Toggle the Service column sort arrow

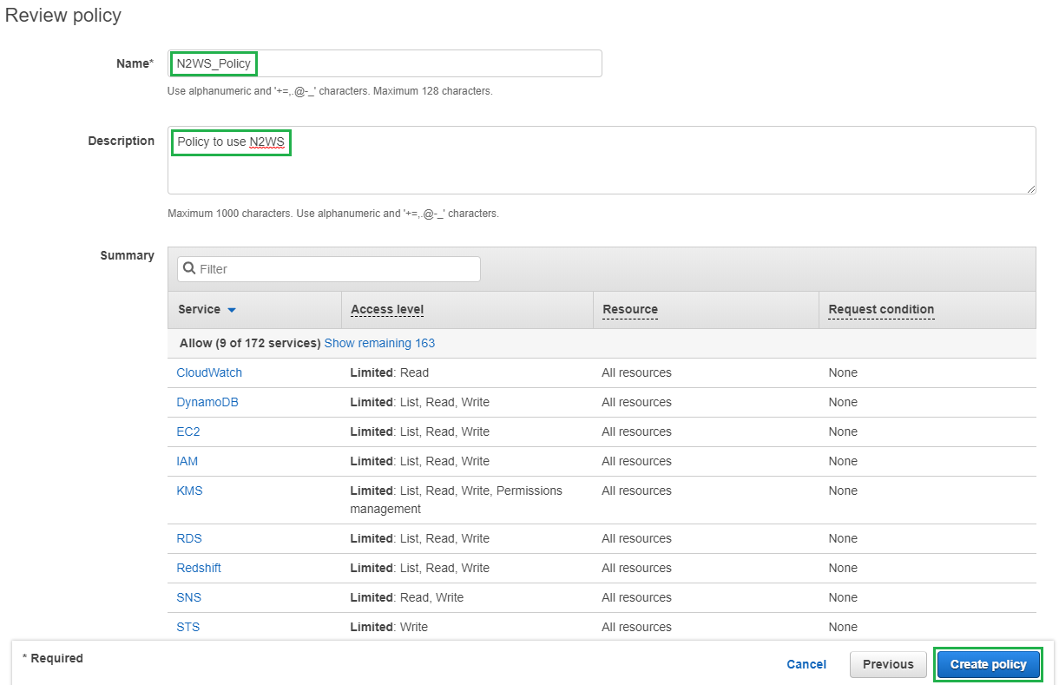coord(232,310)
